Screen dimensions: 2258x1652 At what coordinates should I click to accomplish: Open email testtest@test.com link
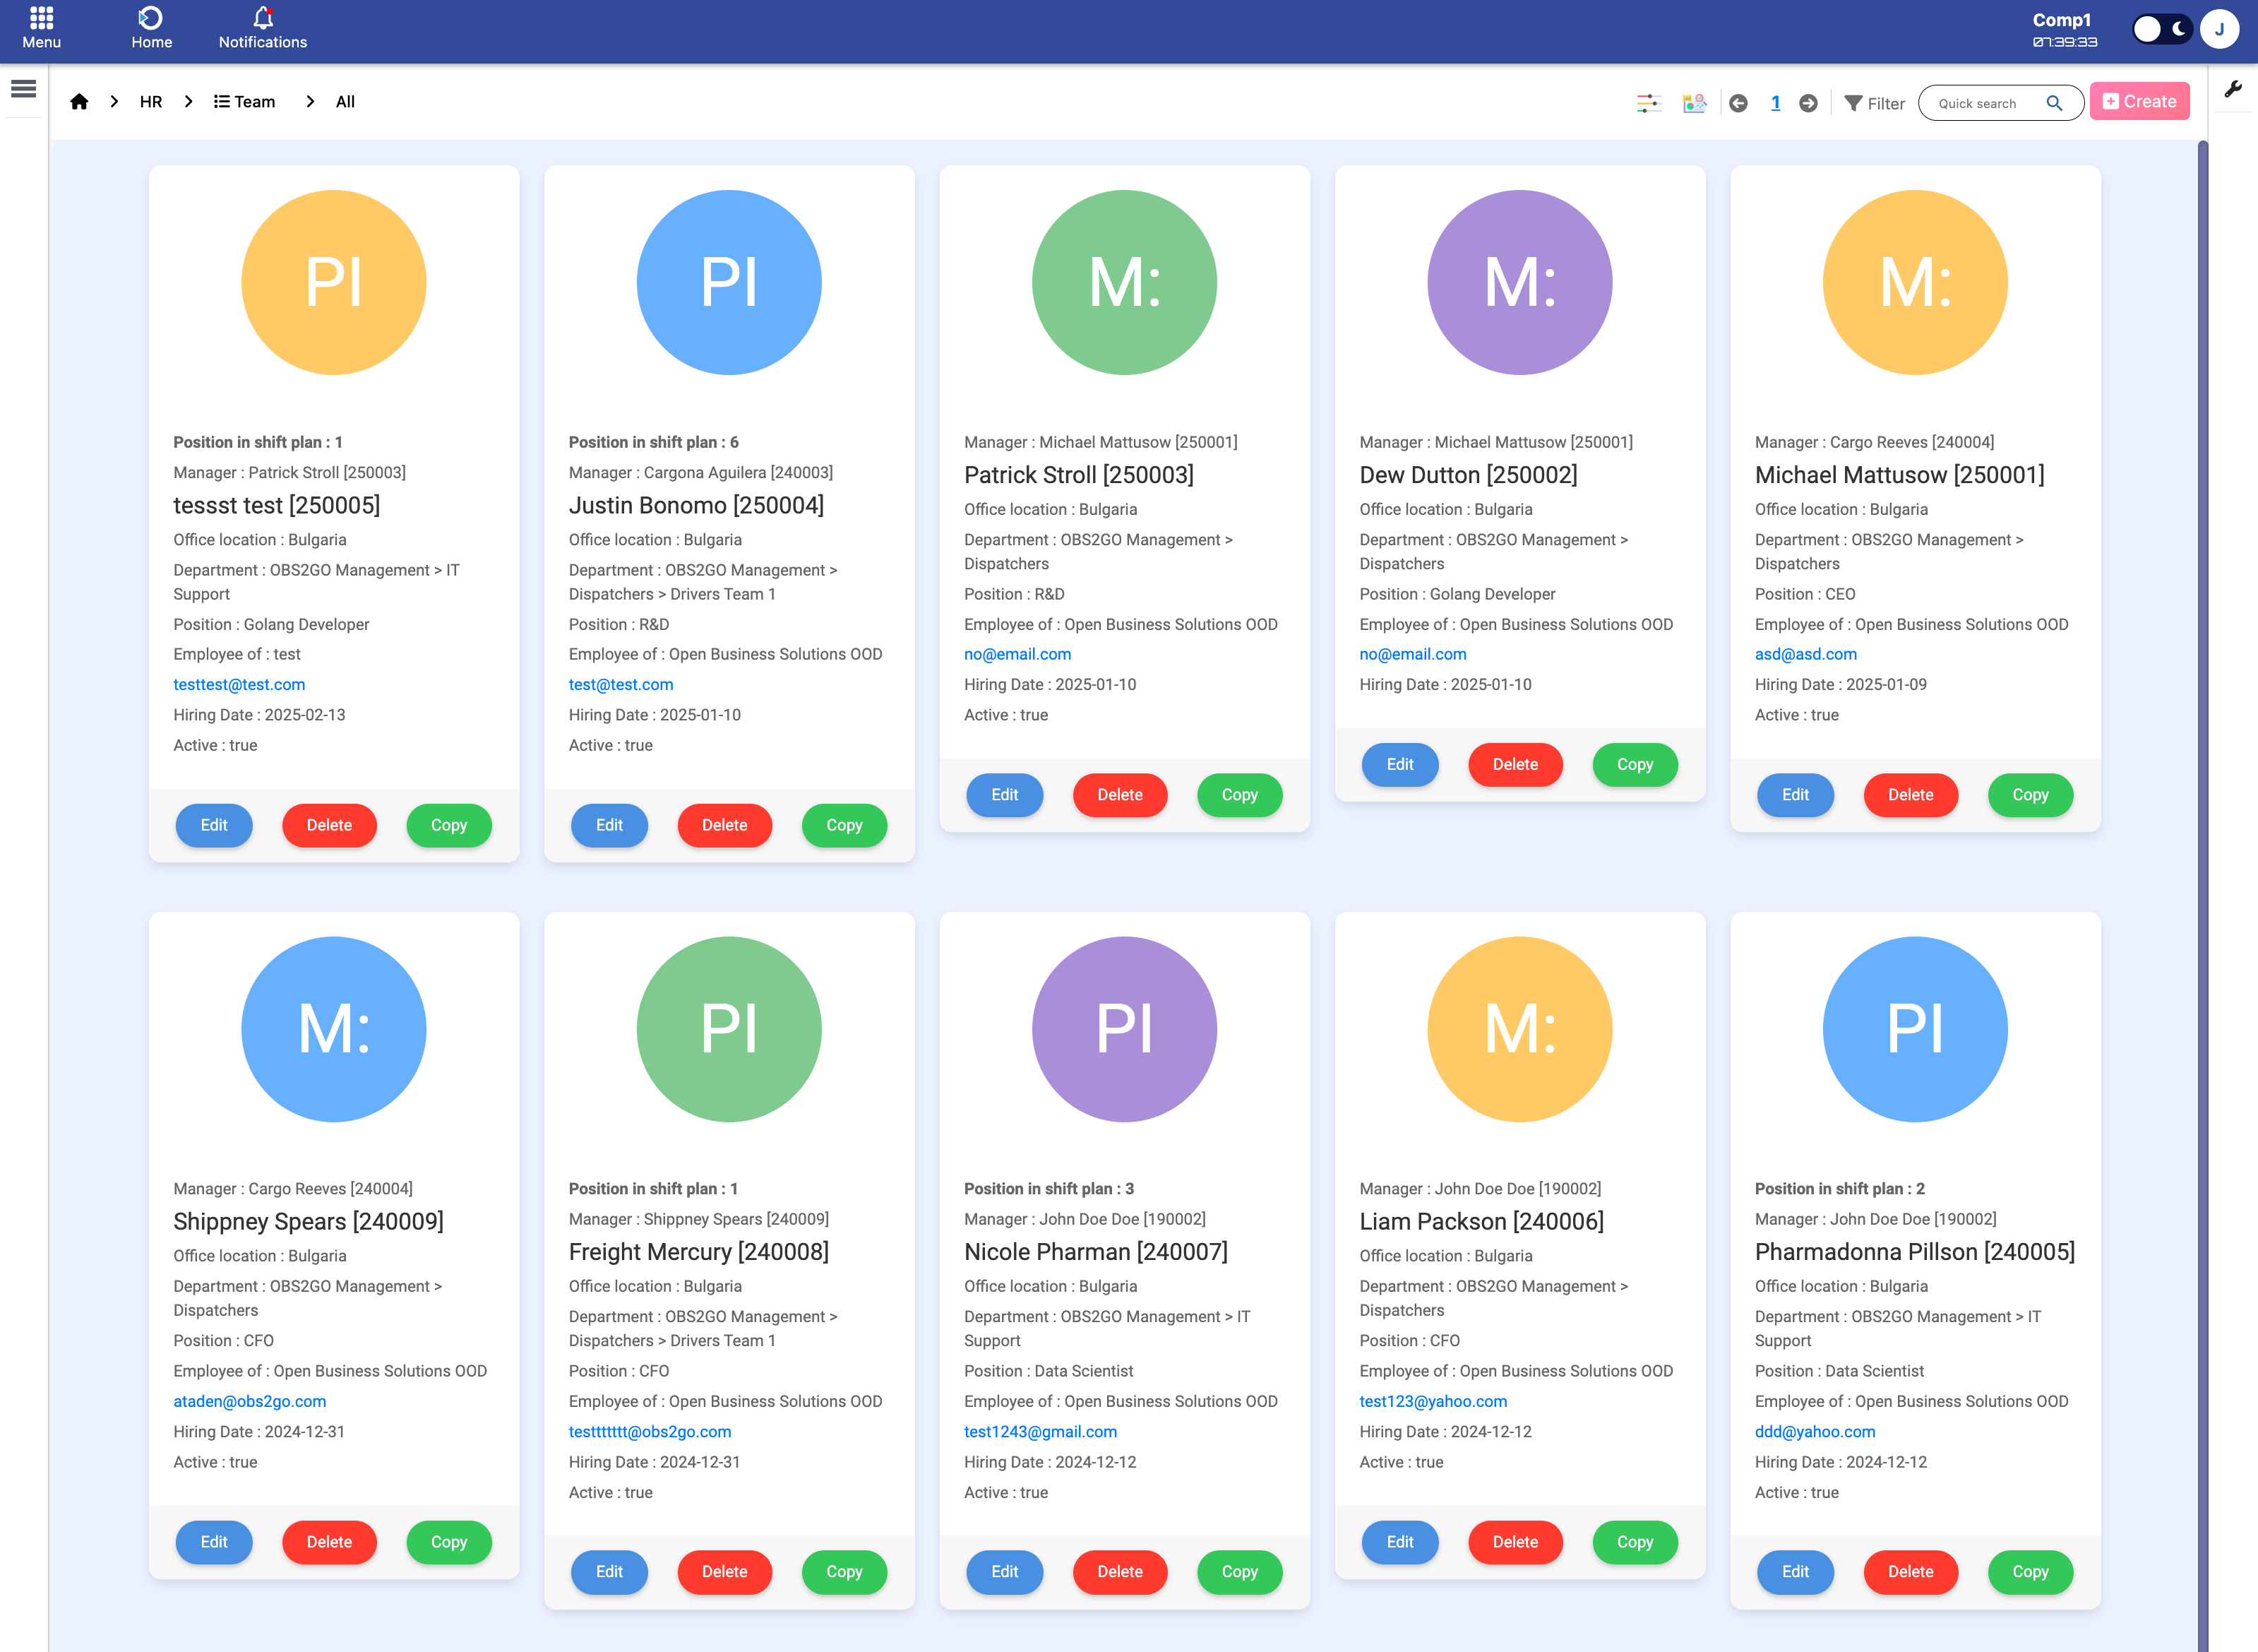pos(239,685)
